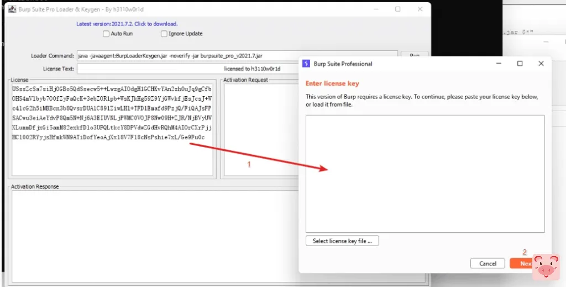Click the last license line starting HC1002RYyjs

tap(108, 138)
